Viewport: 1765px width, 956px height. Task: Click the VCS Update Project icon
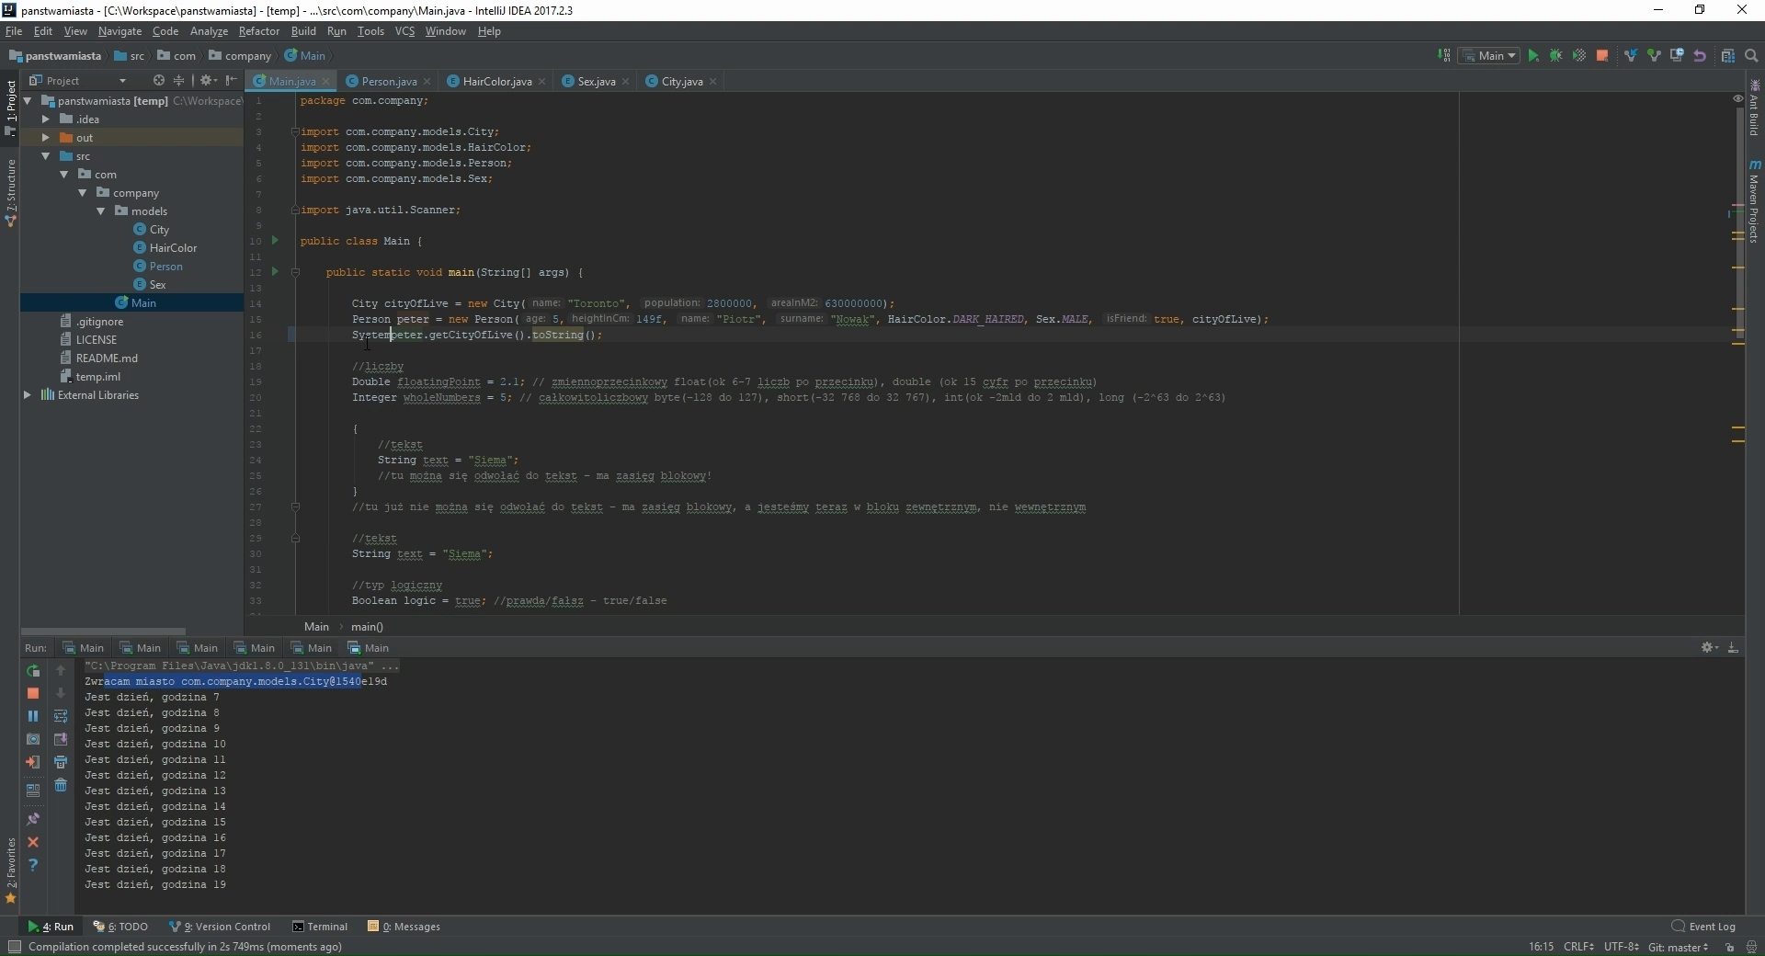tap(1630, 56)
